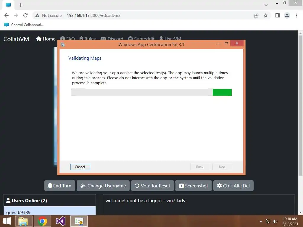The image size is (303, 227).
Task: Open Control Collaborati... bookmark
Action: (24, 25)
